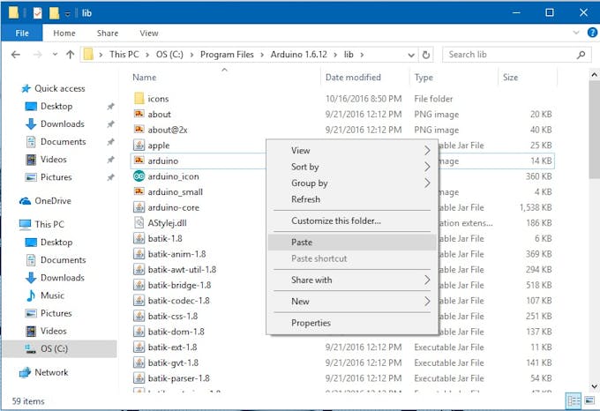Open the address bar history dropdown
The width and height of the screenshot is (600, 411).
point(411,55)
